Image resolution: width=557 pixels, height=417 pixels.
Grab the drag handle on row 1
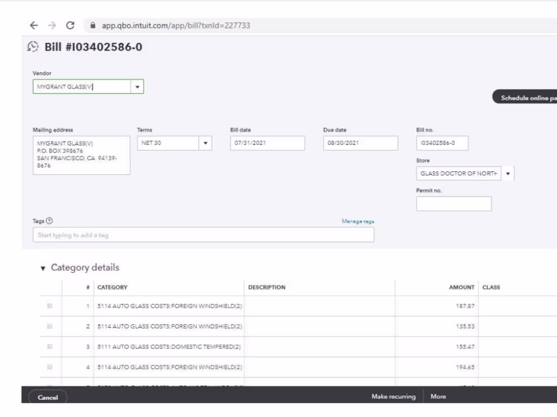coord(50,306)
